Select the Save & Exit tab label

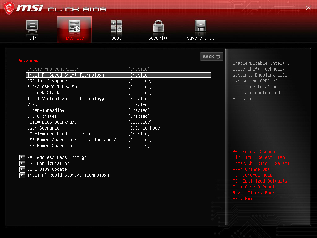point(200,38)
